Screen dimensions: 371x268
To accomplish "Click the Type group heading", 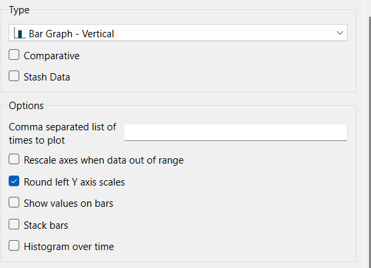I will coord(19,10).
